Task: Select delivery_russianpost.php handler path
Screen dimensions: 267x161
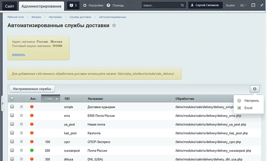Action: (213, 151)
